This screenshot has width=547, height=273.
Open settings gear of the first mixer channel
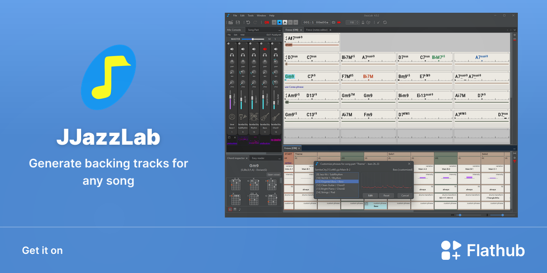coord(228,44)
